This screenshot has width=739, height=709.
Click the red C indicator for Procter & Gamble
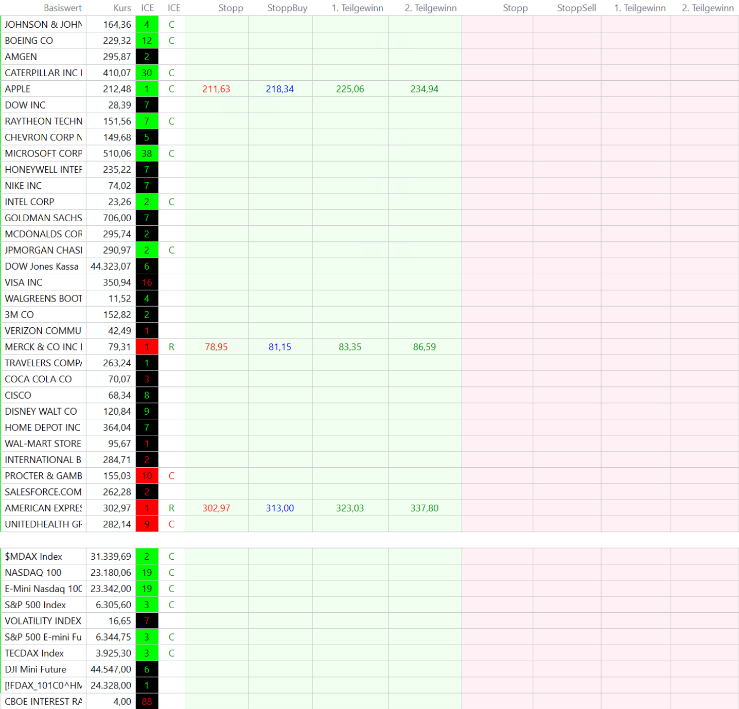click(171, 476)
